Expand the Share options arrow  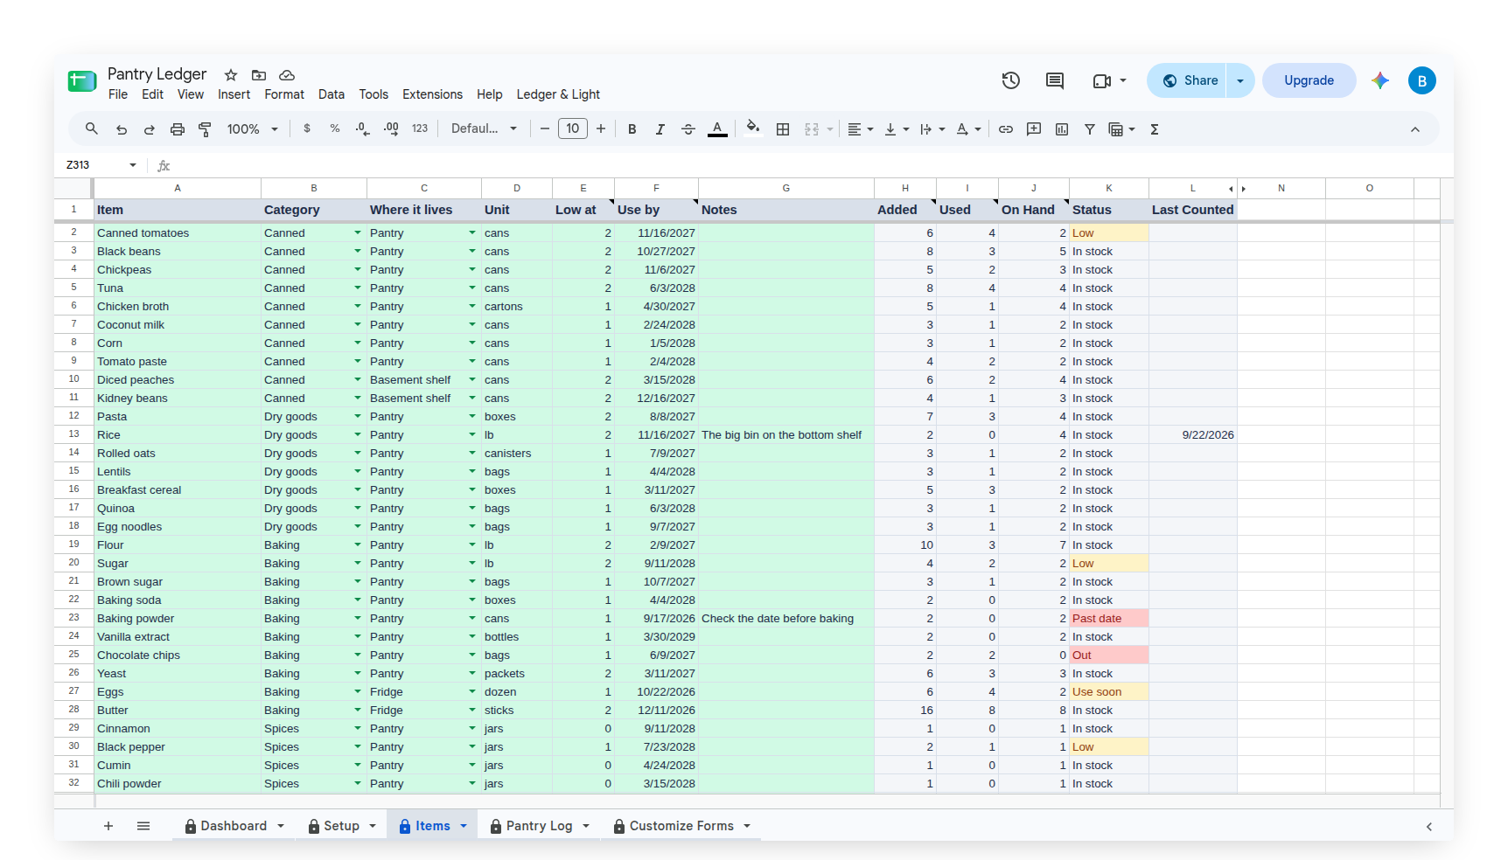click(1240, 80)
